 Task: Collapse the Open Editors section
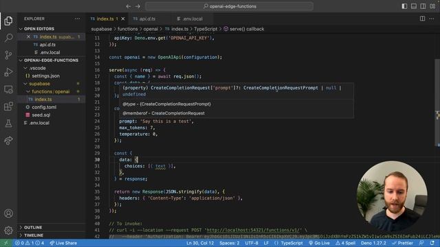[38, 29]
